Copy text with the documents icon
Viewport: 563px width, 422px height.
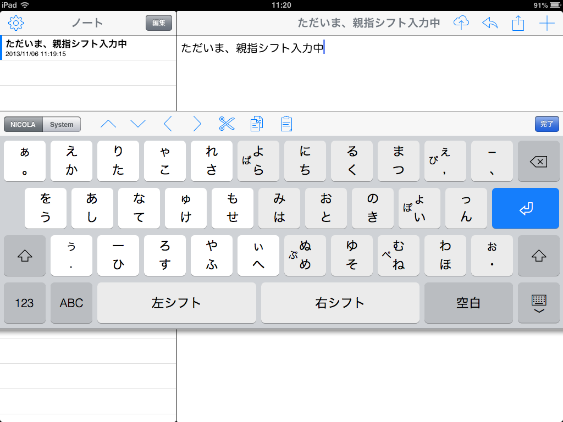[x=257, y=124]
